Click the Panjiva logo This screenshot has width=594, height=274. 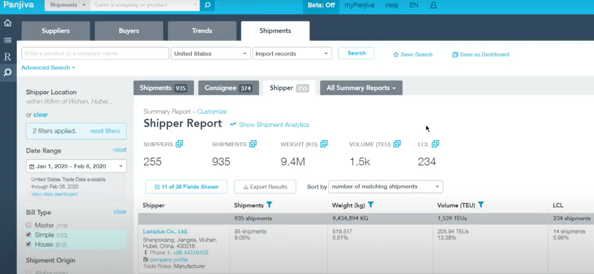(18, 5)
